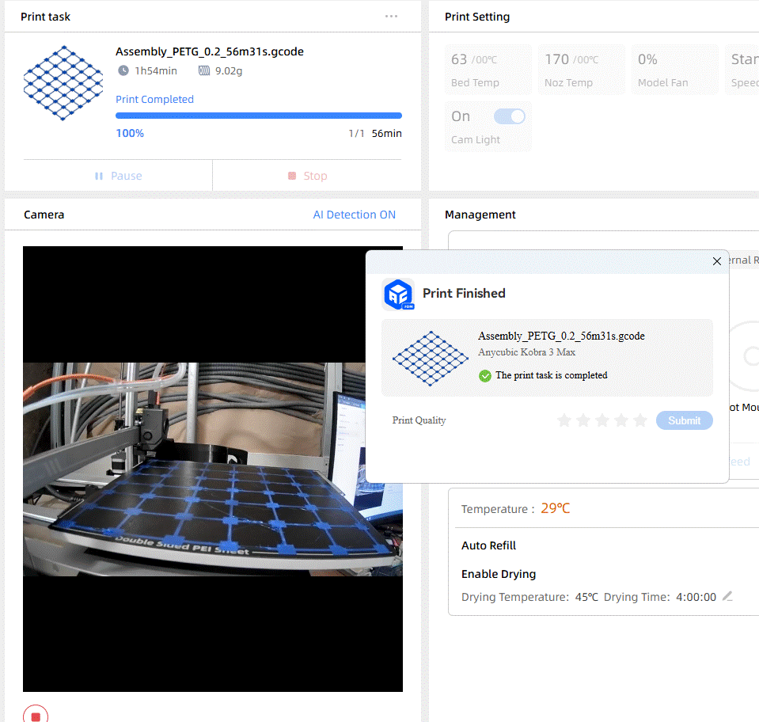Click the 100% progress text
This screenshot has width=759, height=722.
click(x=130, y=133)
